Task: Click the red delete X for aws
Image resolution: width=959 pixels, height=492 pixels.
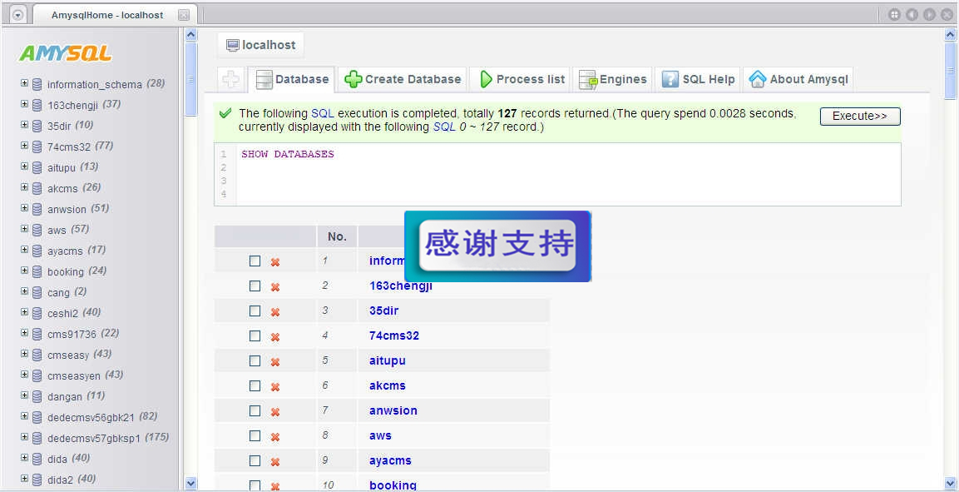Action: click(x=275, y=438)
